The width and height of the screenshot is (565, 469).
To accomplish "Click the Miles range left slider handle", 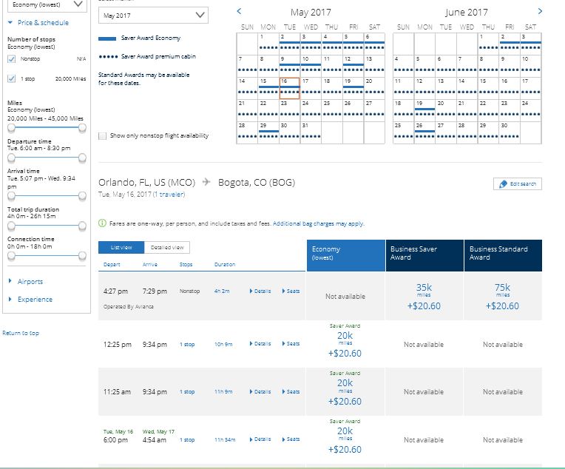I will coord(11,128).
